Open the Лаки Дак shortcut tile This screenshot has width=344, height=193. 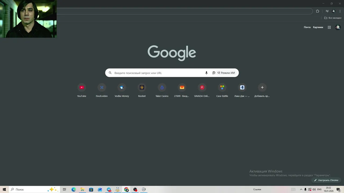tap(242, 90)
